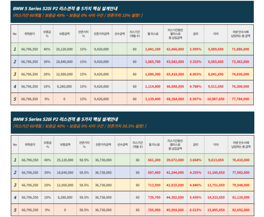The width and height of the screenshot is (264, 217).
Task: Select interest amount 14,323,650
Action: pos(216,197)
